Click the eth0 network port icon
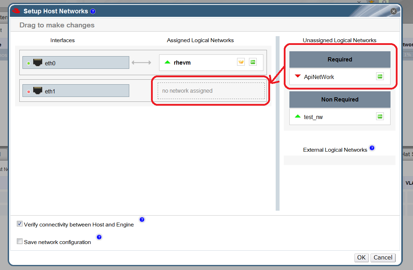Viewport: 413px width, 270px height. (38, 63)
